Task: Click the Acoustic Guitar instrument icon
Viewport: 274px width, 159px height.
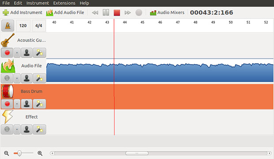Action: 8,40
